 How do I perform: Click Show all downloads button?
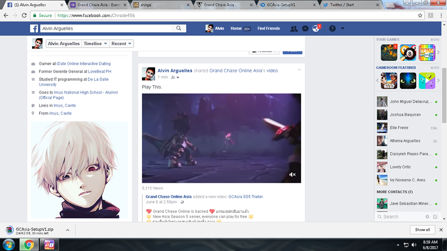pos(422,230)
